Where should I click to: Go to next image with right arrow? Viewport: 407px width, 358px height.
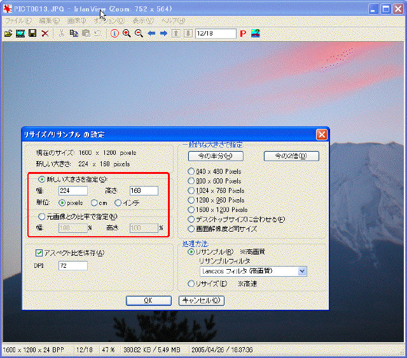click(163, 33)
